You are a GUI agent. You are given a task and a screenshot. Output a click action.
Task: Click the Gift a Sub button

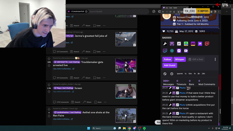(196, 59)
